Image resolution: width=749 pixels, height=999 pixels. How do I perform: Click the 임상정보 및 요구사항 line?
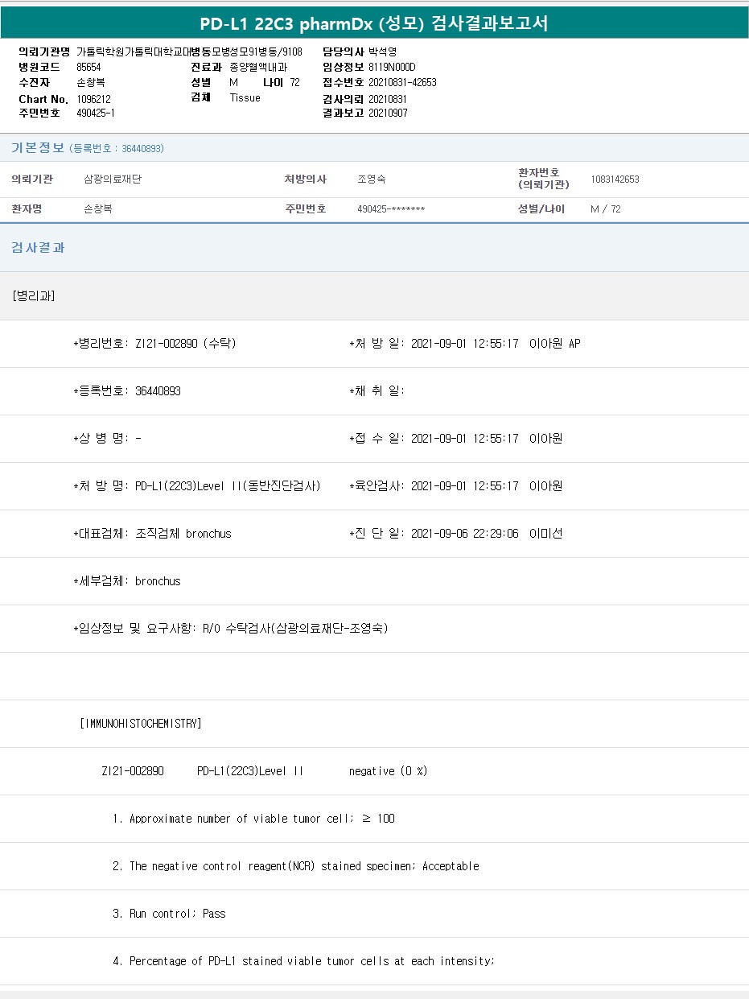tap(230, 629)
